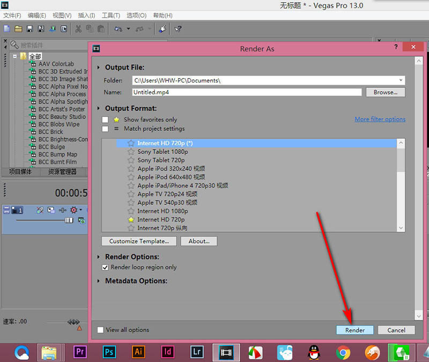The image size is (429, 362).
Task: Favorite the Internet HD 1080p template star
Action: point(131,211)
